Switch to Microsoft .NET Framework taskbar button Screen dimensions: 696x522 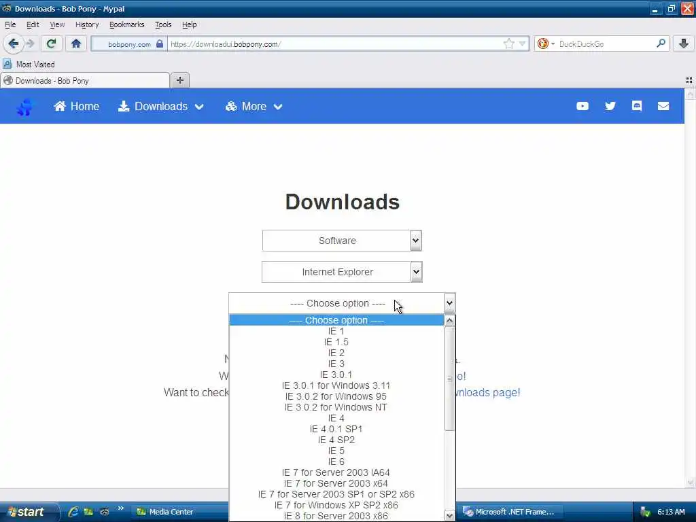(x=509, y=512)
